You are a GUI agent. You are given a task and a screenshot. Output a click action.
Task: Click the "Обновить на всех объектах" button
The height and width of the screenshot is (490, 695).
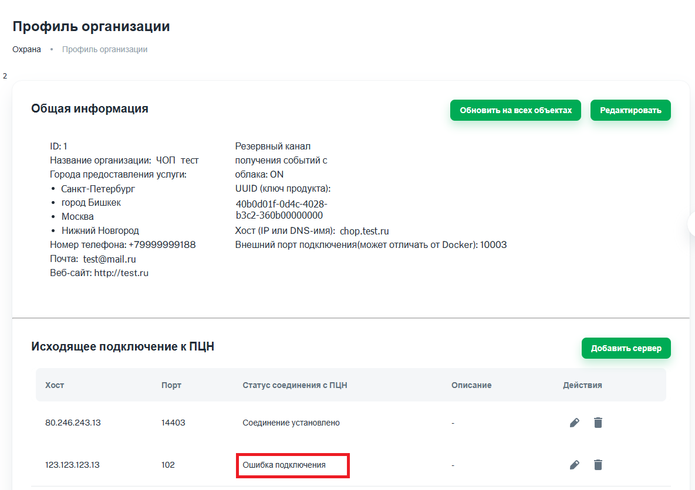pos(515,110)
